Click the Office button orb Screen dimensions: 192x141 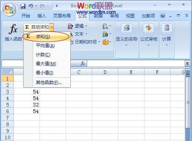9,10
